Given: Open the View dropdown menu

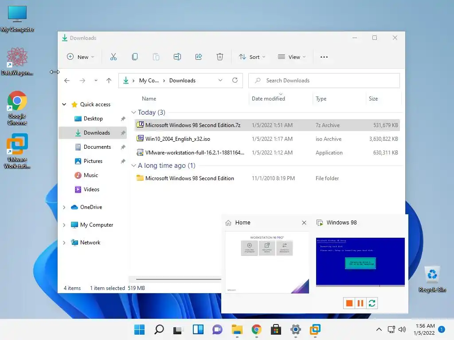Looking at the screenshot, I should pyautogui.click(x=292, y=57).
